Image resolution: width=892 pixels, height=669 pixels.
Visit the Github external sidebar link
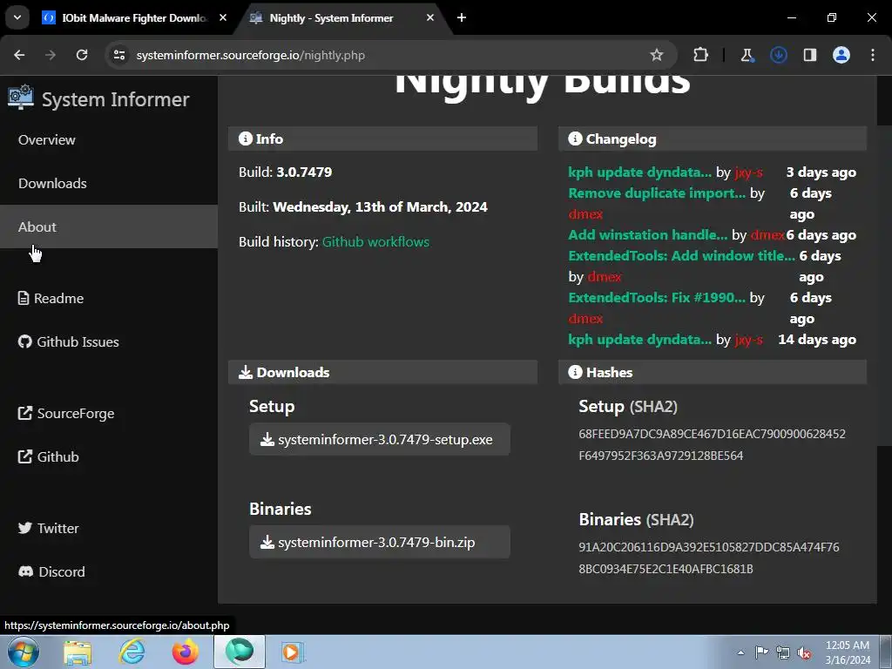(x=49, y=456)
